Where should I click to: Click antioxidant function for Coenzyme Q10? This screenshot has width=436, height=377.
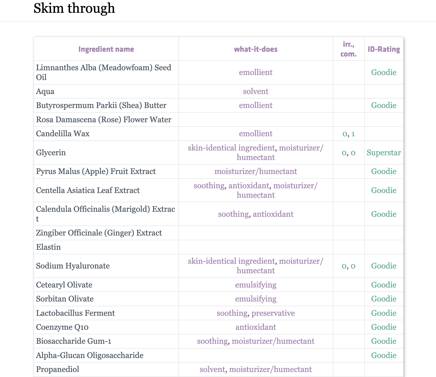pyautogui.click(x=255, y=327)
